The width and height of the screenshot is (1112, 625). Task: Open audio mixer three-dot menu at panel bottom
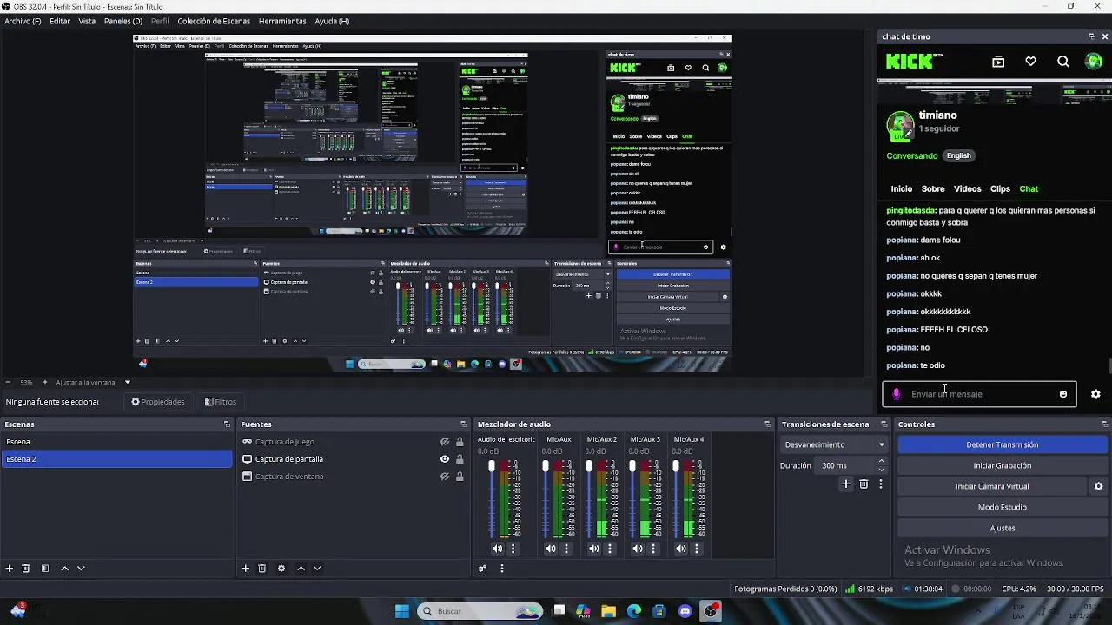point(501,569)
